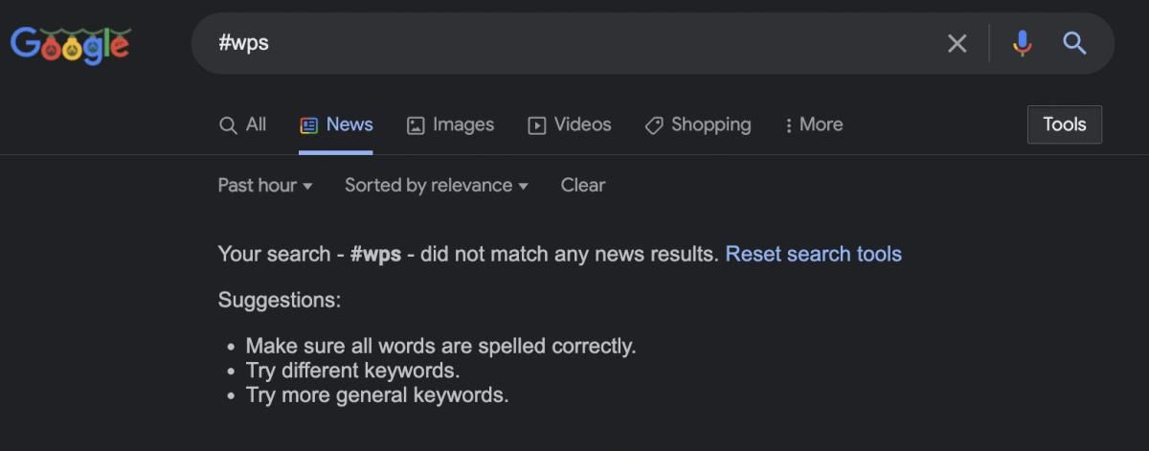This screenshot has width=1149, height=451.
Task: Expand the More search categories menu
Action: point(814,124)
